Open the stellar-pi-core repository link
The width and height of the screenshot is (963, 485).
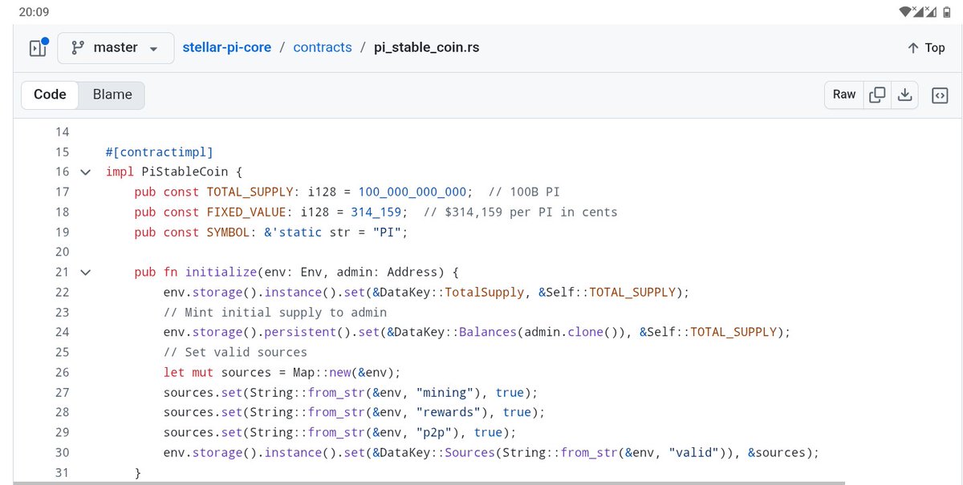pos(227,47)
